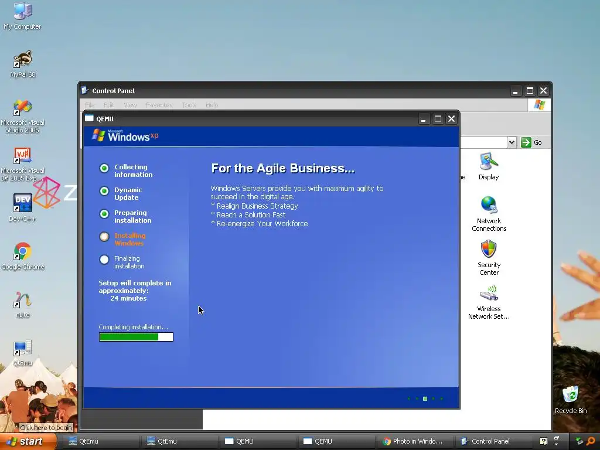Click the green setup progress bar

(136, 337)
